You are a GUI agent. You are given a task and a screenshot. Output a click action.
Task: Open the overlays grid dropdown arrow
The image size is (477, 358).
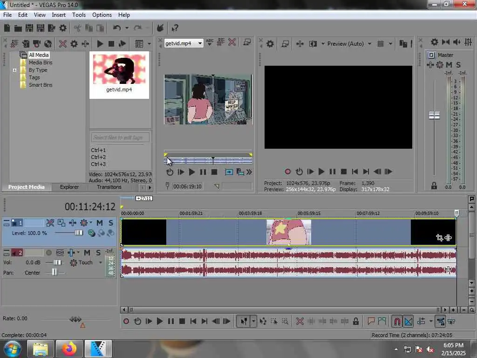(x=390, y=44)
